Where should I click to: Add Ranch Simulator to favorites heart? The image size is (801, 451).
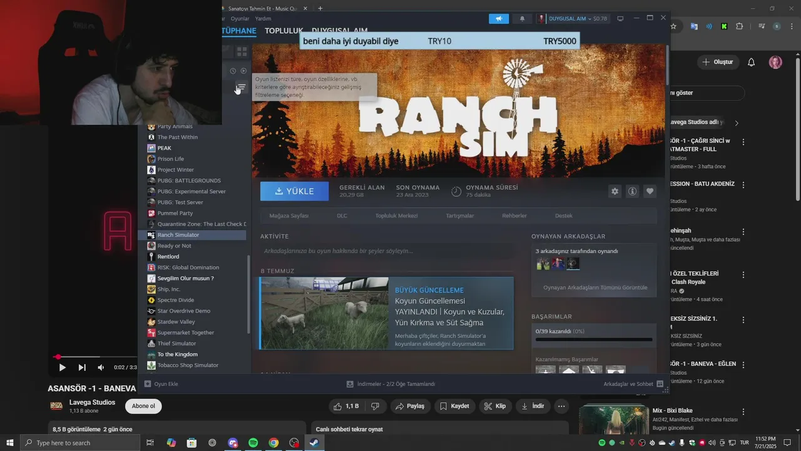point(650,191)
